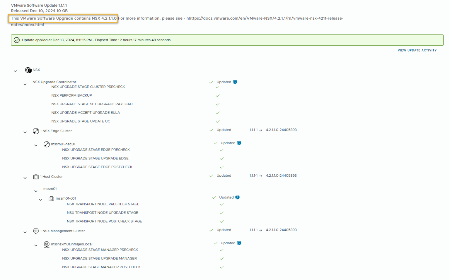This screenshot has height=280, width=450.
Task: Select the NSX TRANSPORT NODE UPGRADE STAGE item
Action: [103, 213]
